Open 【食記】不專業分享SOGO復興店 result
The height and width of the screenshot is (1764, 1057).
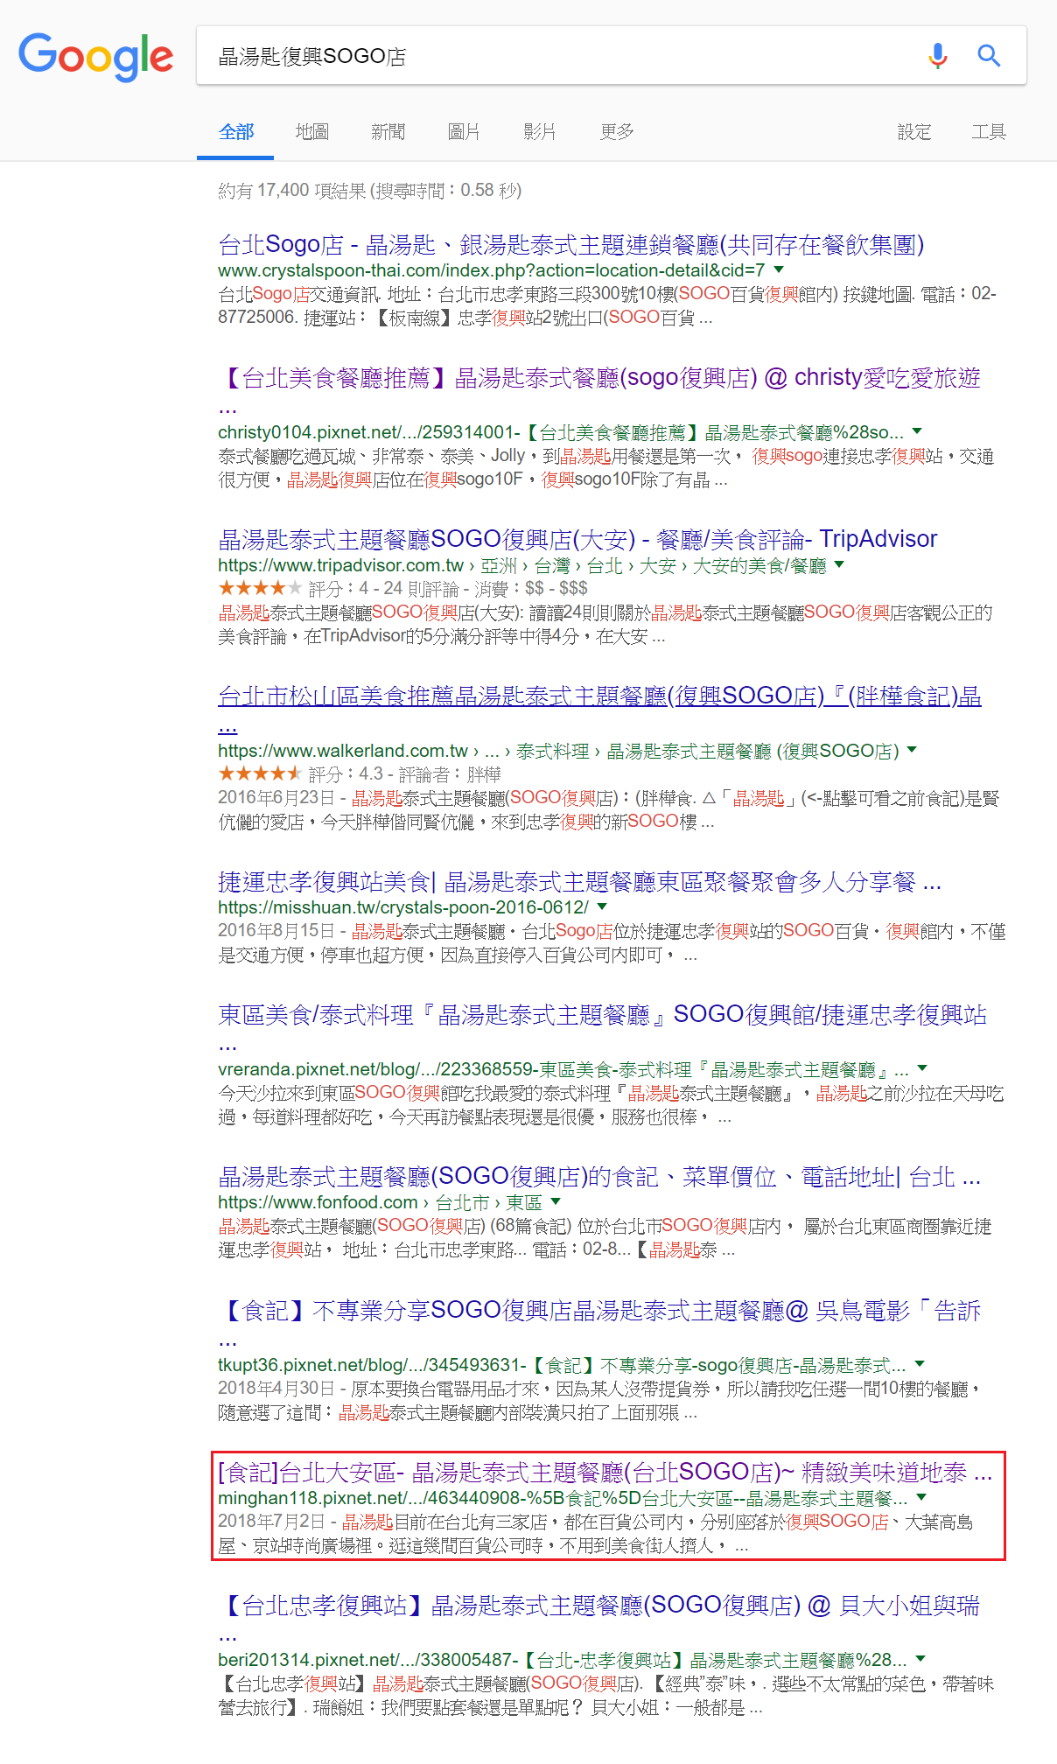(x=599, y=1325)
